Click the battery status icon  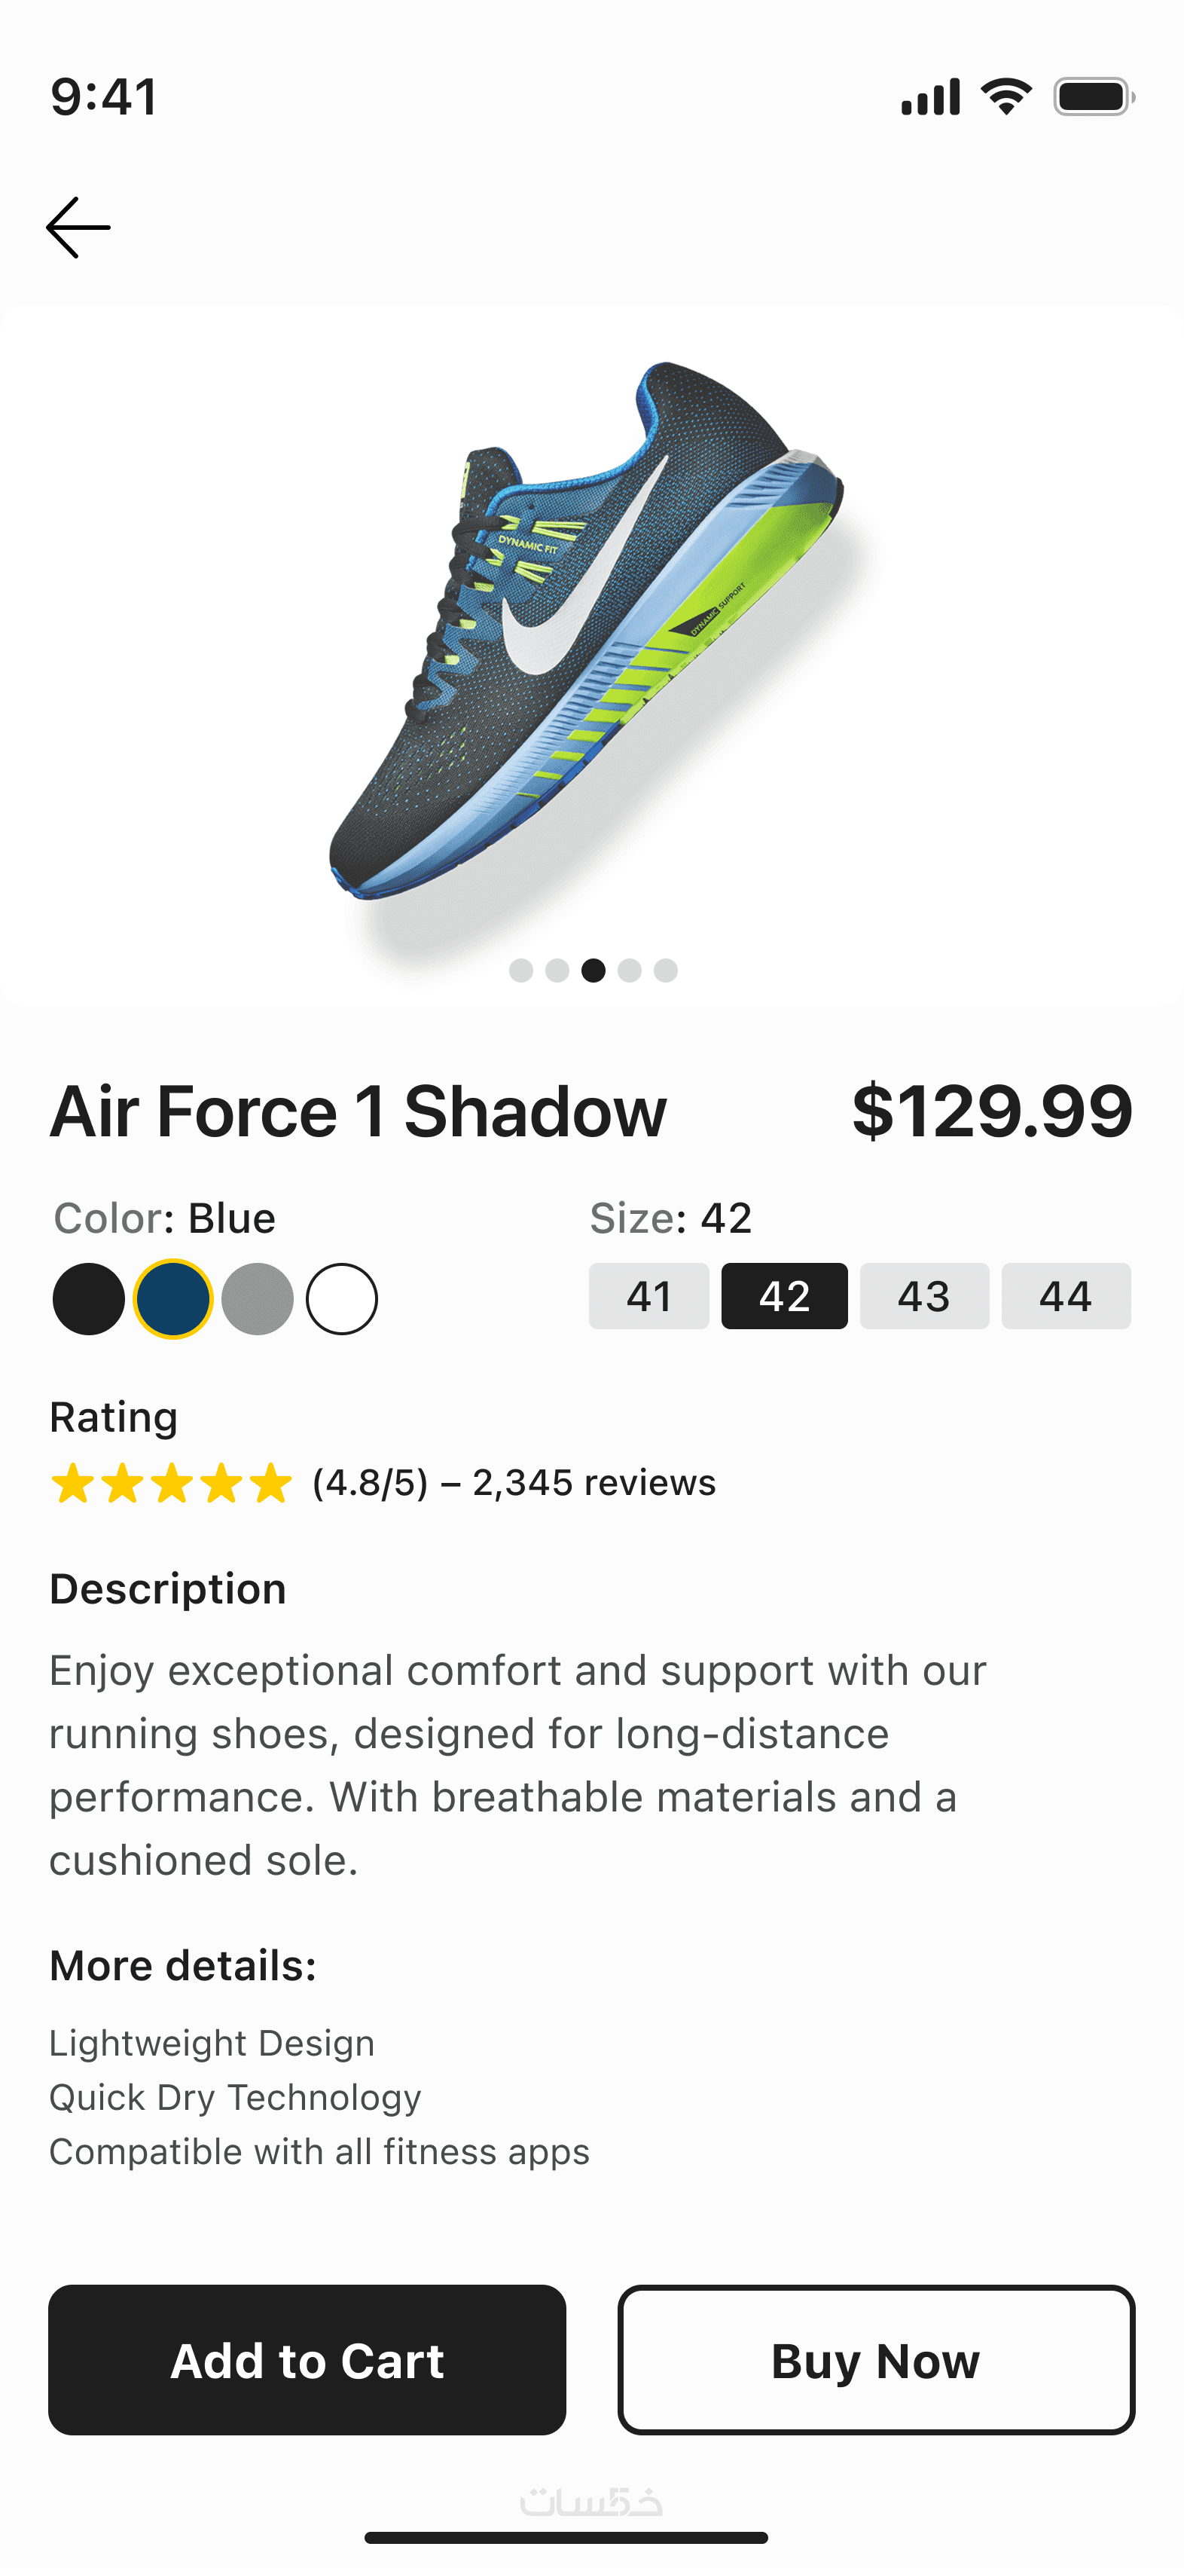[1094, 96]
